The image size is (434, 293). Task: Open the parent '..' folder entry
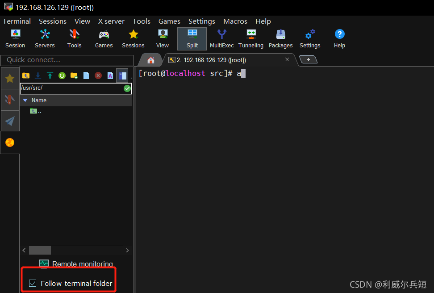(36, 111)
